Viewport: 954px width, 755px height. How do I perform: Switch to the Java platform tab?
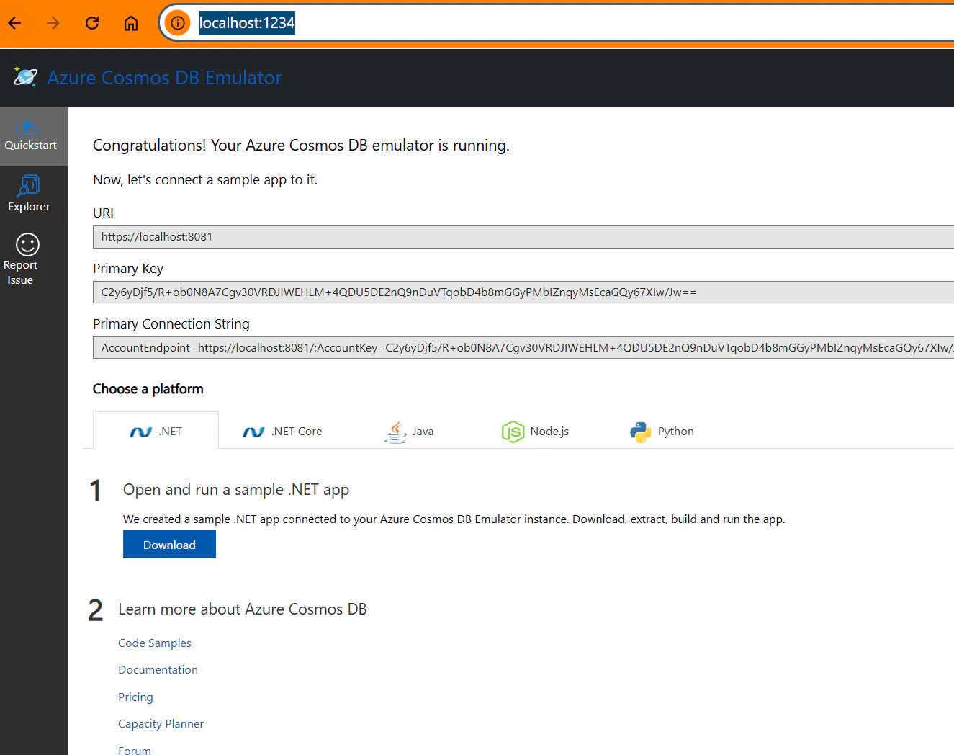click(x=409, y=432)
